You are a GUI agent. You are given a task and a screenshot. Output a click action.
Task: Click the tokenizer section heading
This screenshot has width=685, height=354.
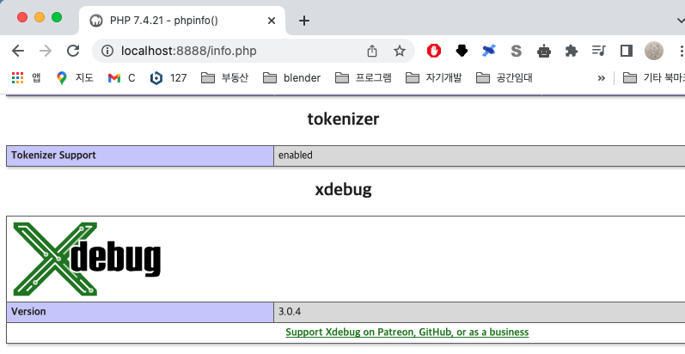tap(344, 119)
